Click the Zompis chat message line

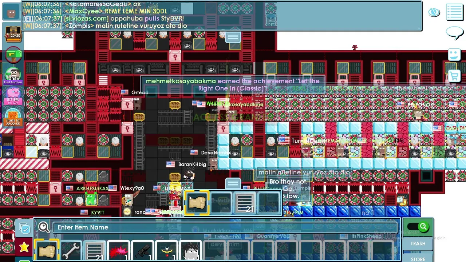[105, 26]
